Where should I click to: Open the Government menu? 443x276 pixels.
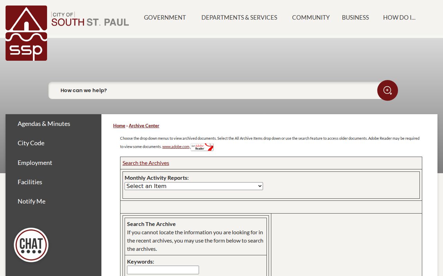165,18
